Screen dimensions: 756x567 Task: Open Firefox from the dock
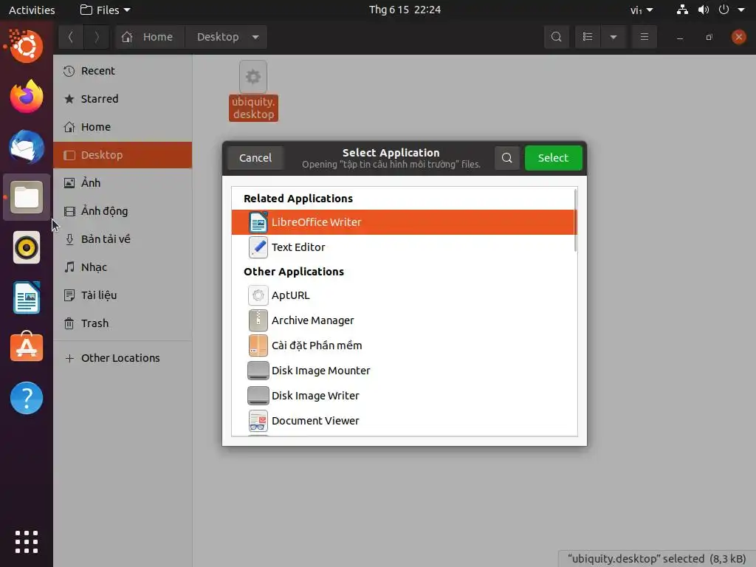(x=27, y=97)
